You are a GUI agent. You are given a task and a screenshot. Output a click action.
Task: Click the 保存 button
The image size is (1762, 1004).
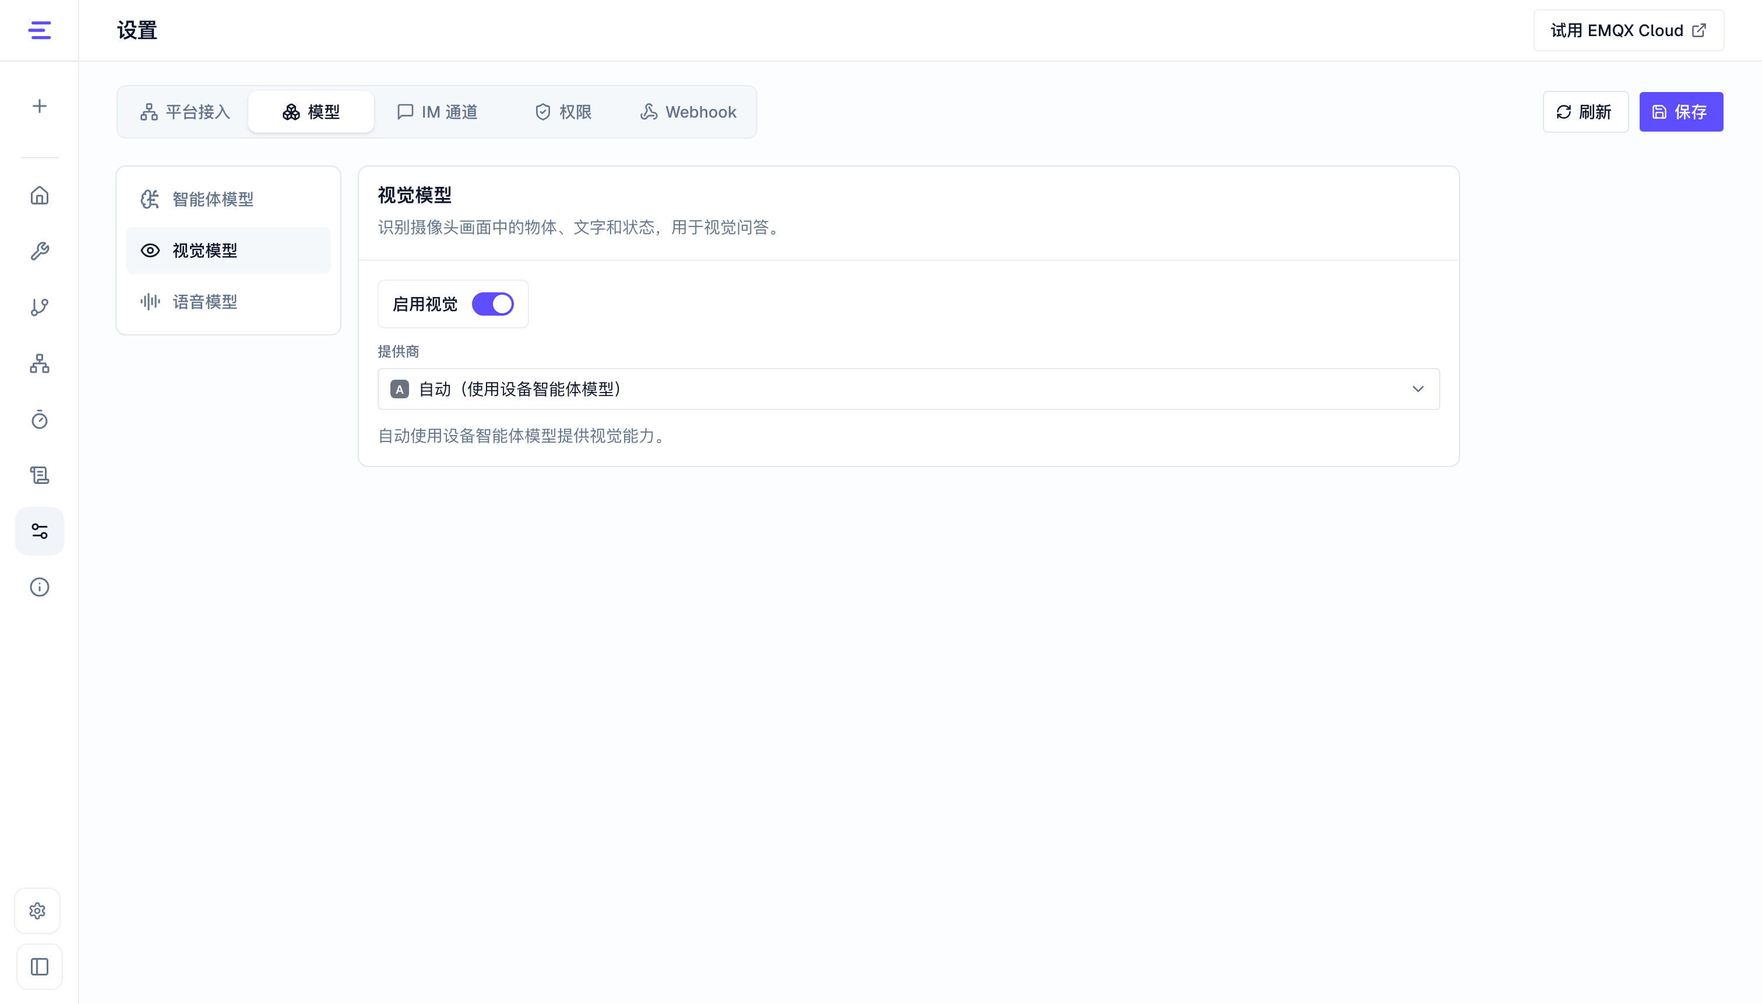(1681, 112)
